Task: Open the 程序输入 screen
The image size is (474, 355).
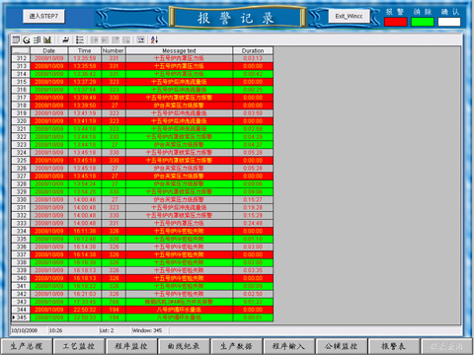Action: 288,346
